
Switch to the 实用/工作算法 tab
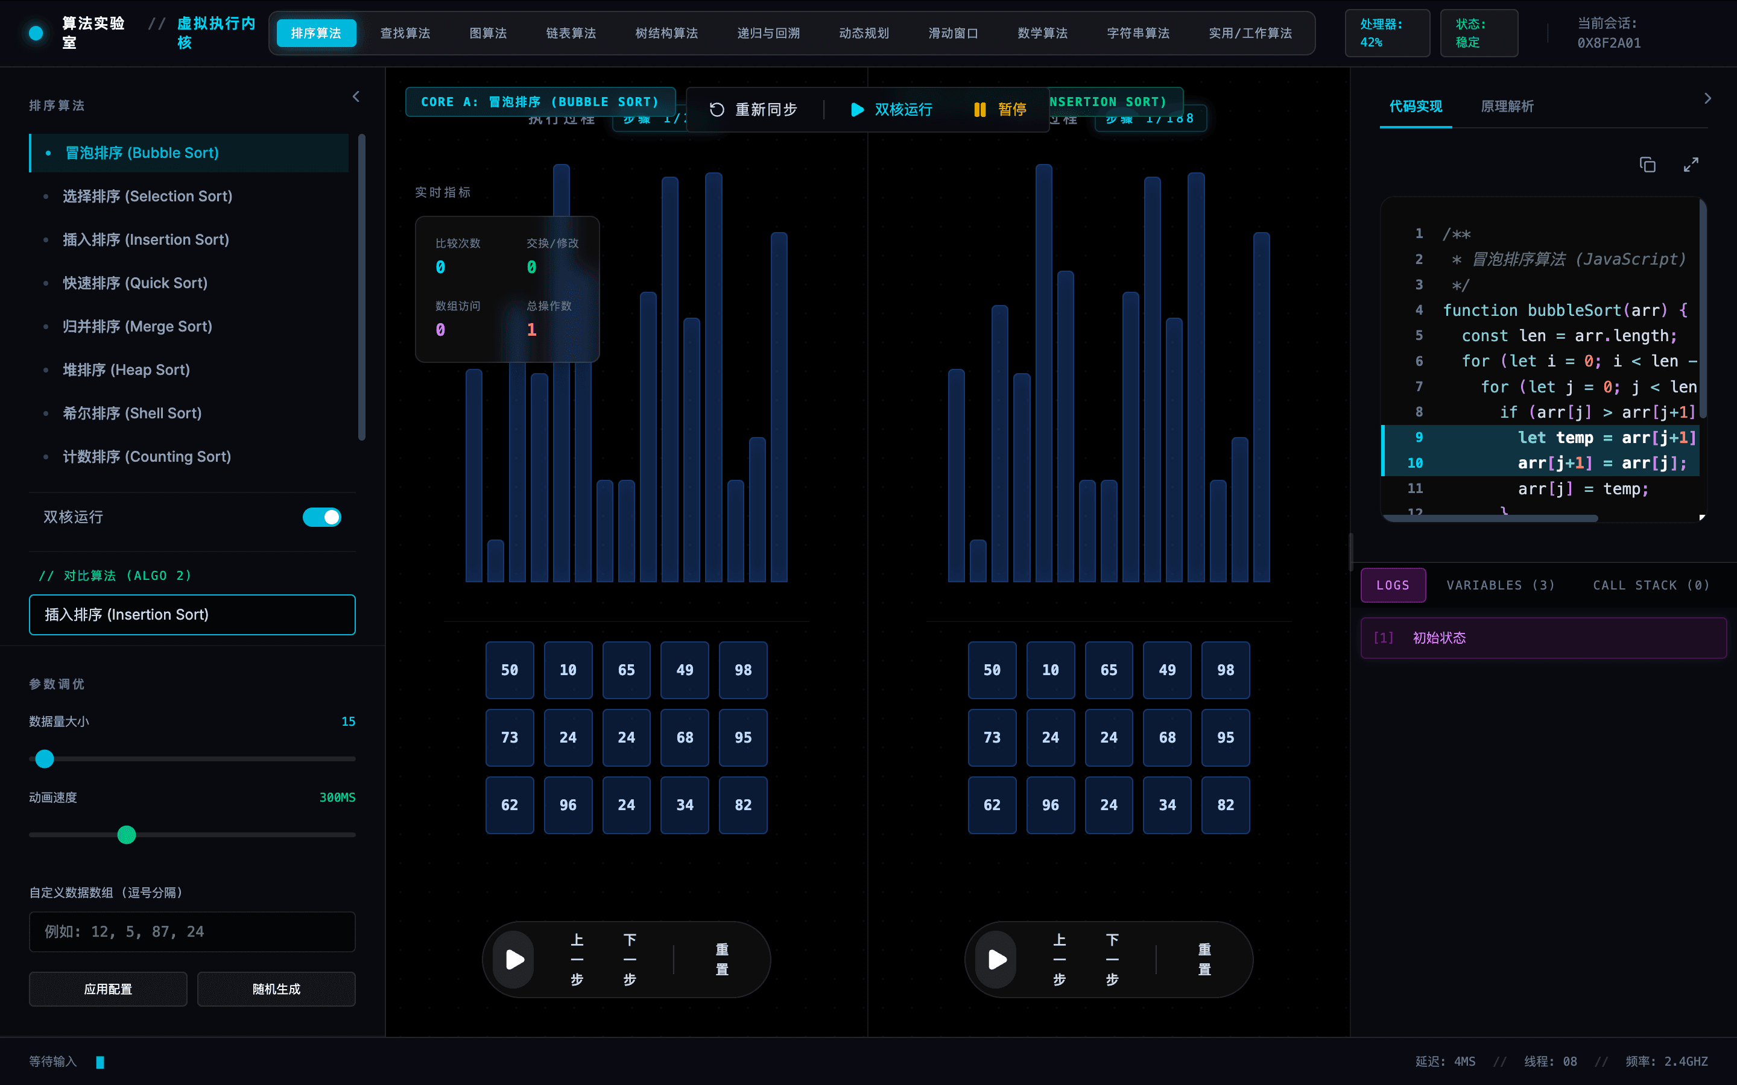1250,33
